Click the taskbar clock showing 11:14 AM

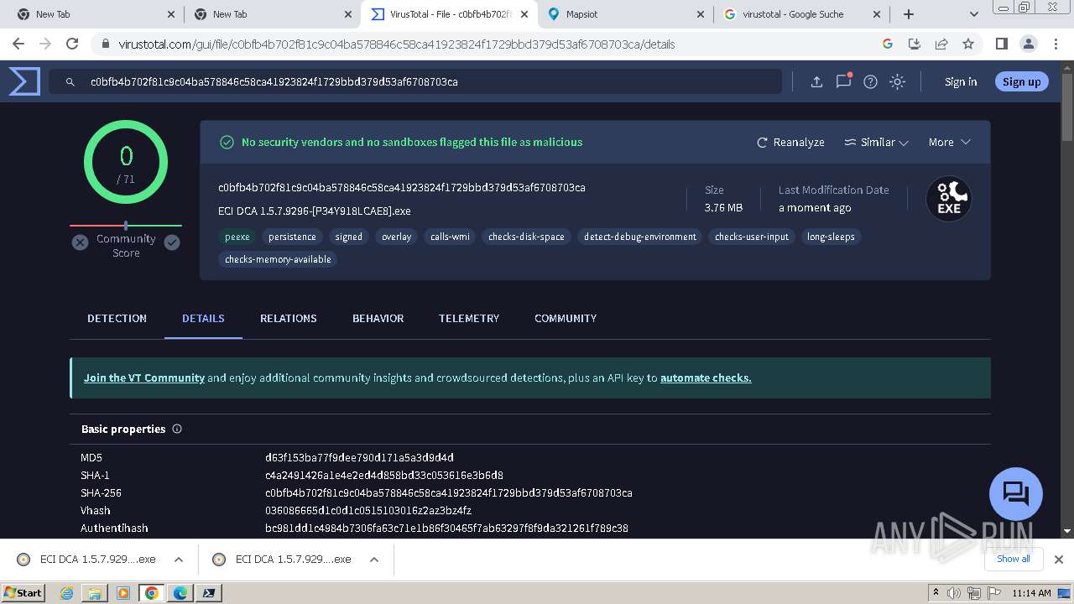pyautogui.click(x=1031, y=593)
